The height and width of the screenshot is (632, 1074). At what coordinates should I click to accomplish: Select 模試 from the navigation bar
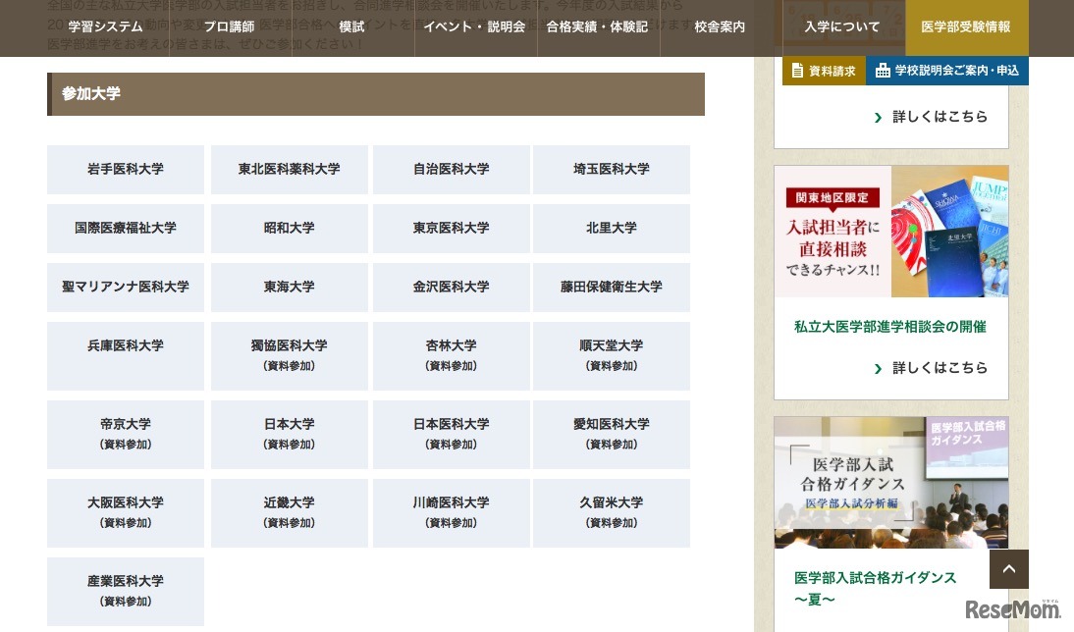[x=351, y=27]
